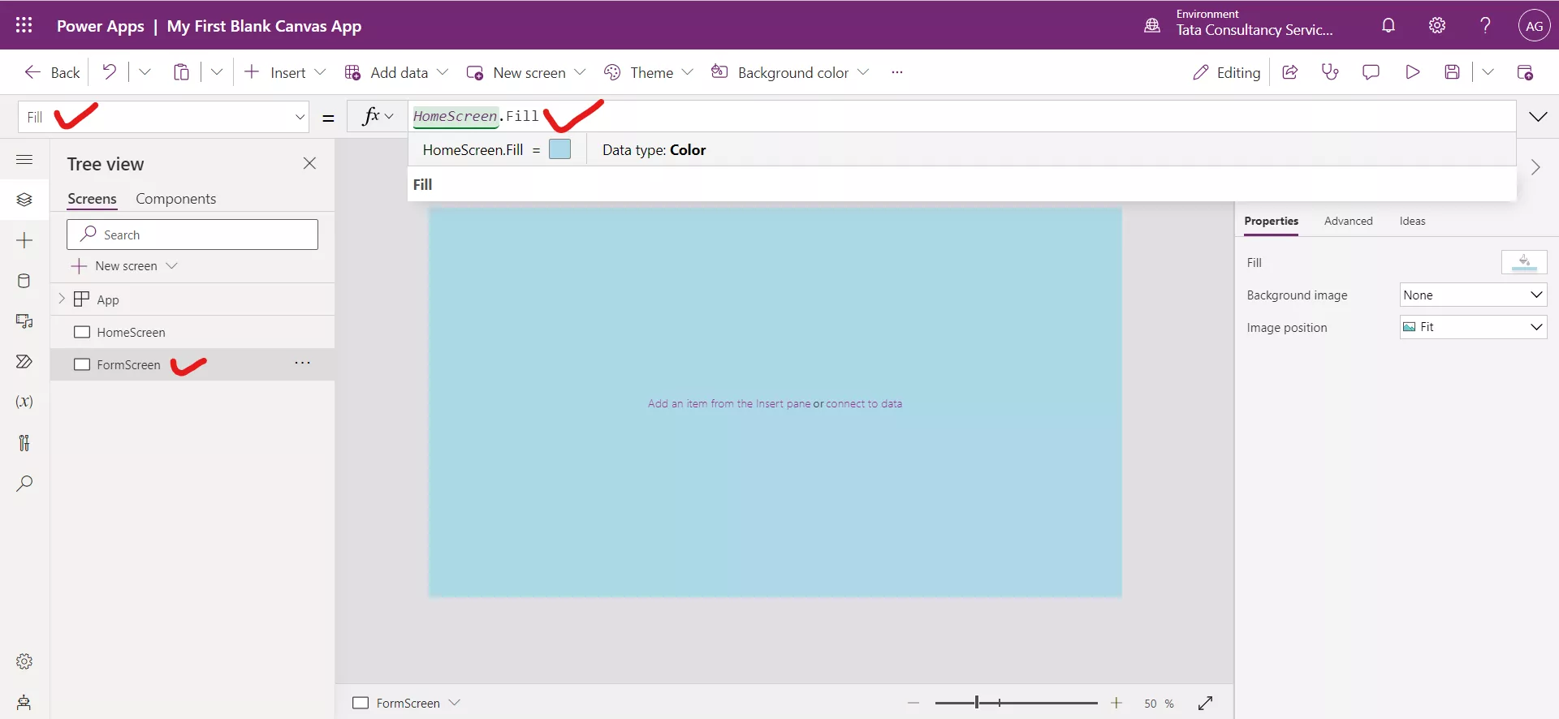The image size is (1559, 719).
Task: Open the notifications bell
Action: click(x=1388, y=25)
